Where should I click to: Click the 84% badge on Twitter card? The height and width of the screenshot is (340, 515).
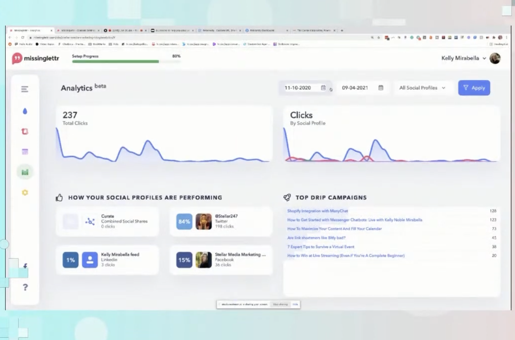pos(184,222)
